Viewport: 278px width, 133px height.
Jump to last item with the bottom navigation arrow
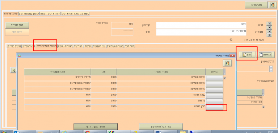tap(269, 35)
